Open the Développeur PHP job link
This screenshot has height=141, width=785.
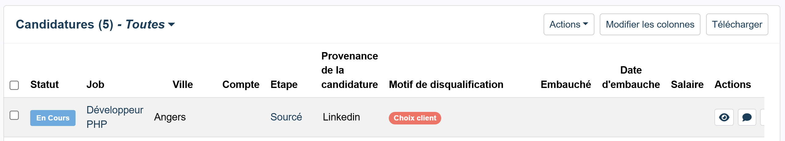click(x=115, y=117)
